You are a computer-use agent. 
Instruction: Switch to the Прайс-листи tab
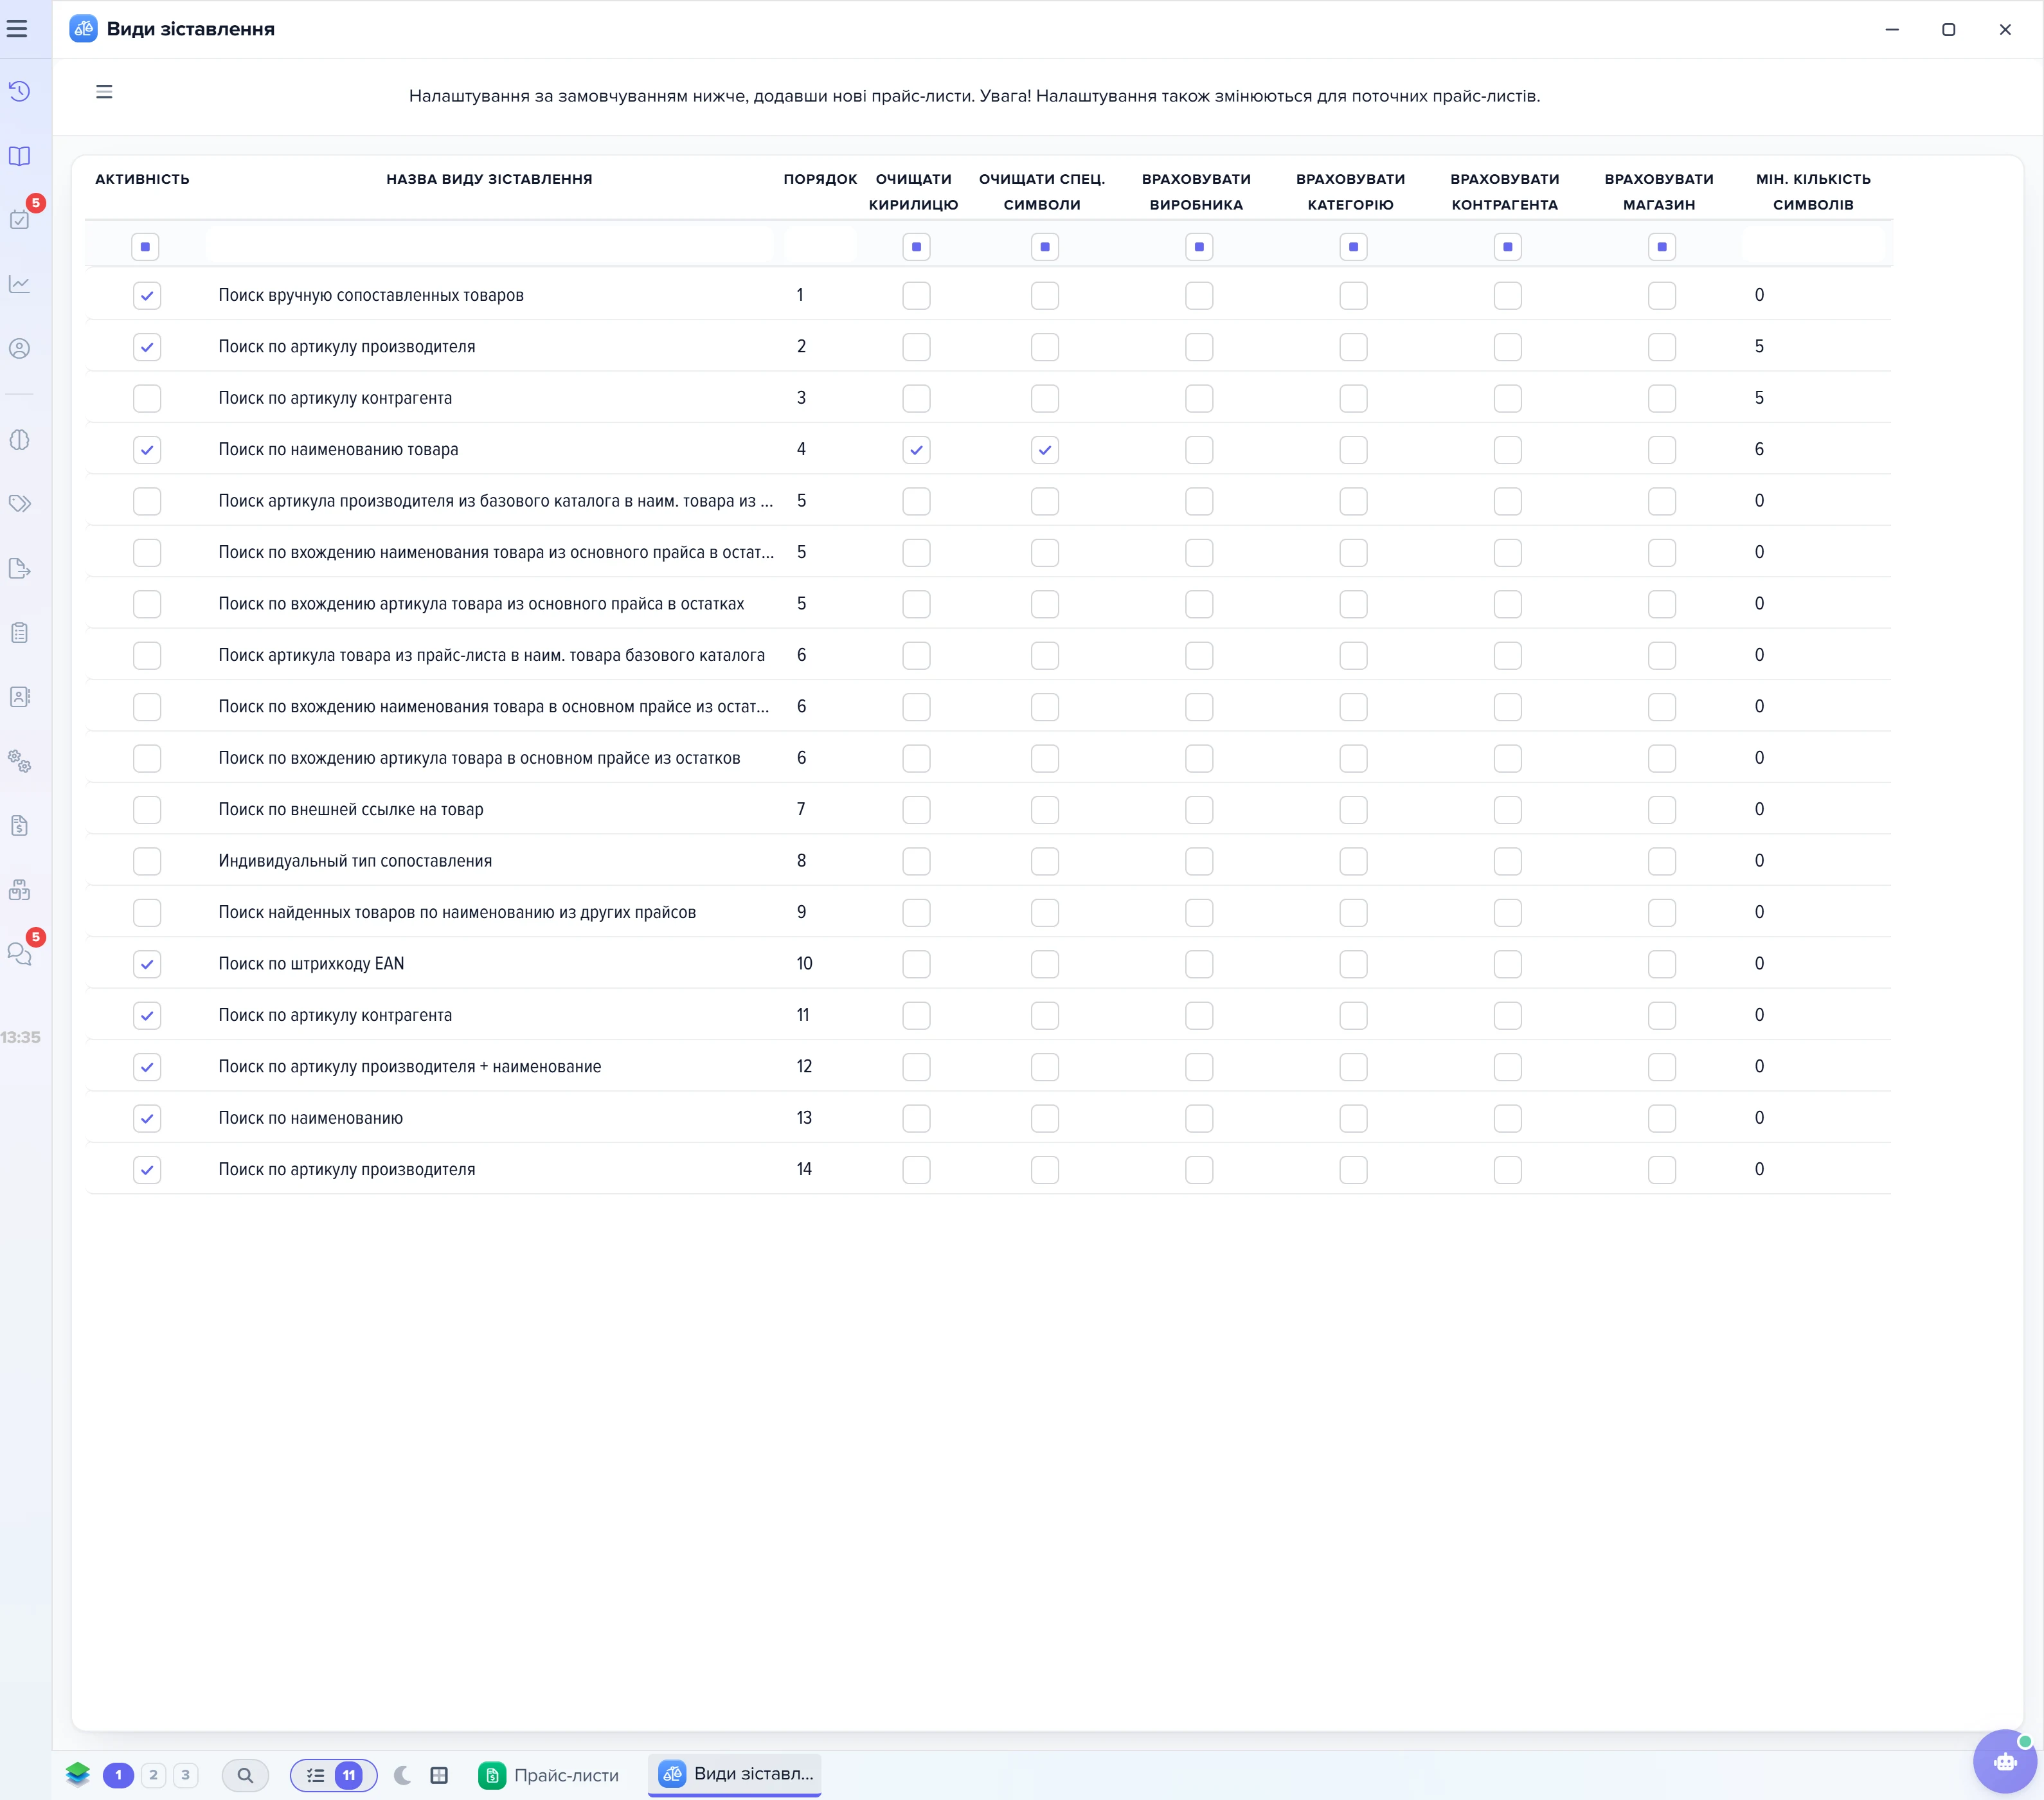[550, 1775]
